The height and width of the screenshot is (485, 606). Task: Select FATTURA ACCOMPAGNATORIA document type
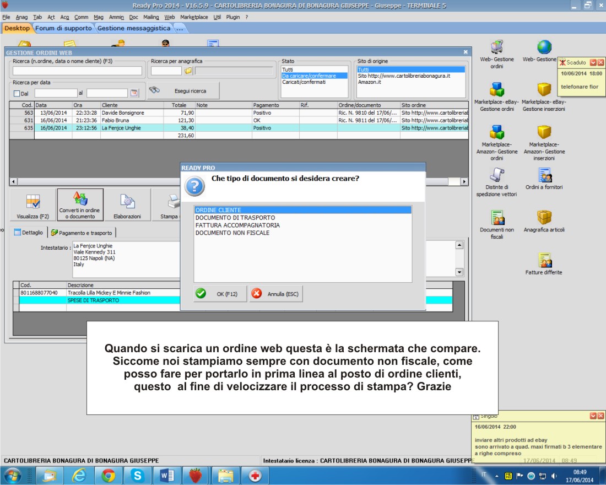tap(302, 225)
